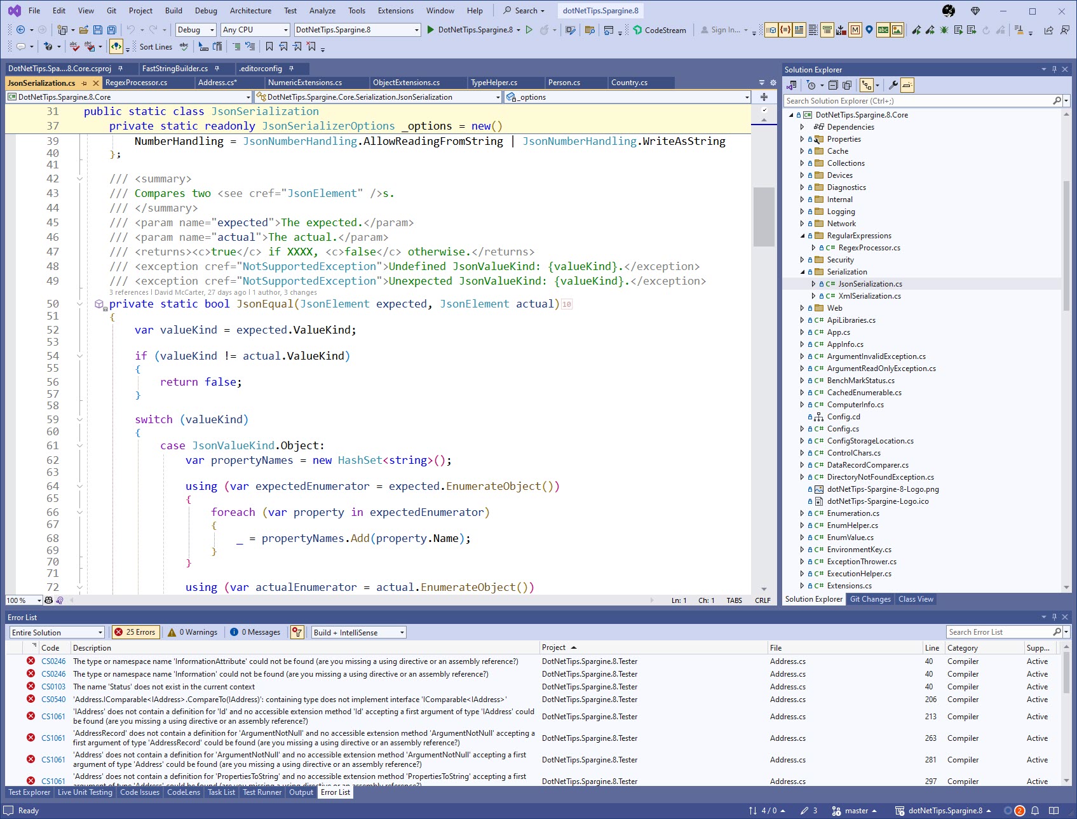Open the Entire Solution scope dropdown
Image resolution: width=1077 pixels, height=819 pixels.
(57, 632)
